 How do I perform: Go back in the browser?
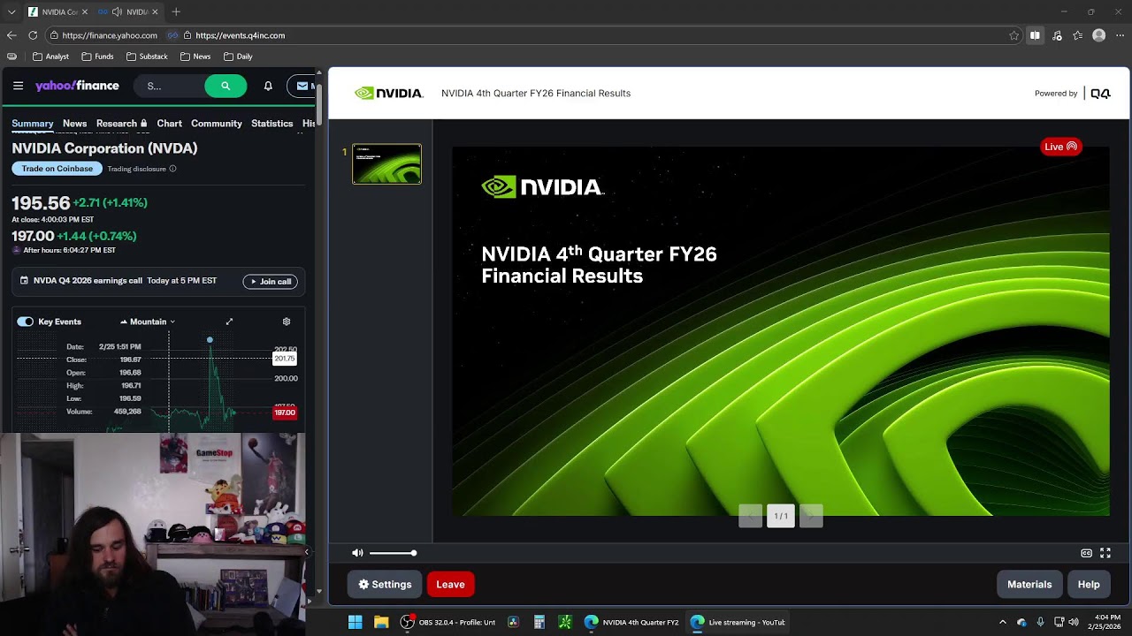[11, 35]
